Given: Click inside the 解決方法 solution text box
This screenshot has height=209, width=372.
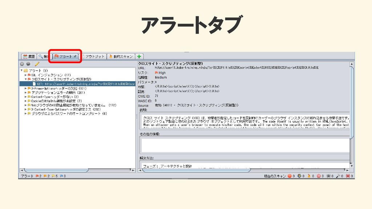Looking at the screenshot, I should (x=246, y=165).
